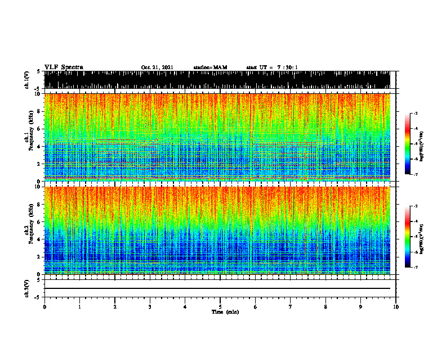Viewport: 446px width, 344px height.
Task: Click the "station=MAM" header label
Action: [210, 67]
